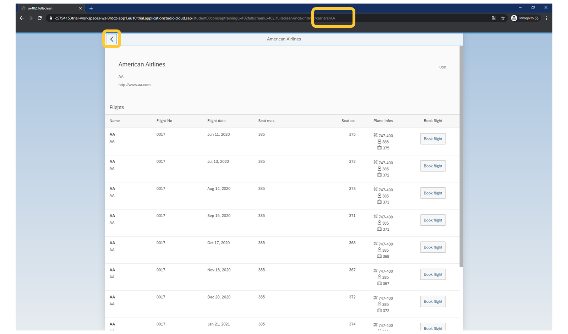Viewport: 568px width, 334px height.
Task: Click flight number 0017 in the Jun 11 row
Action: pyautogui.click(x=161, y=135)
